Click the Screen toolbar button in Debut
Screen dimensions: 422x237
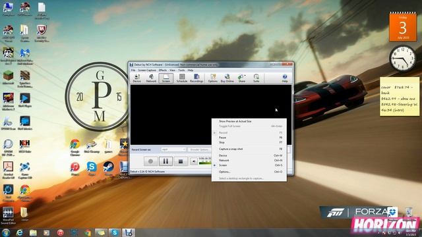(166, 78)
